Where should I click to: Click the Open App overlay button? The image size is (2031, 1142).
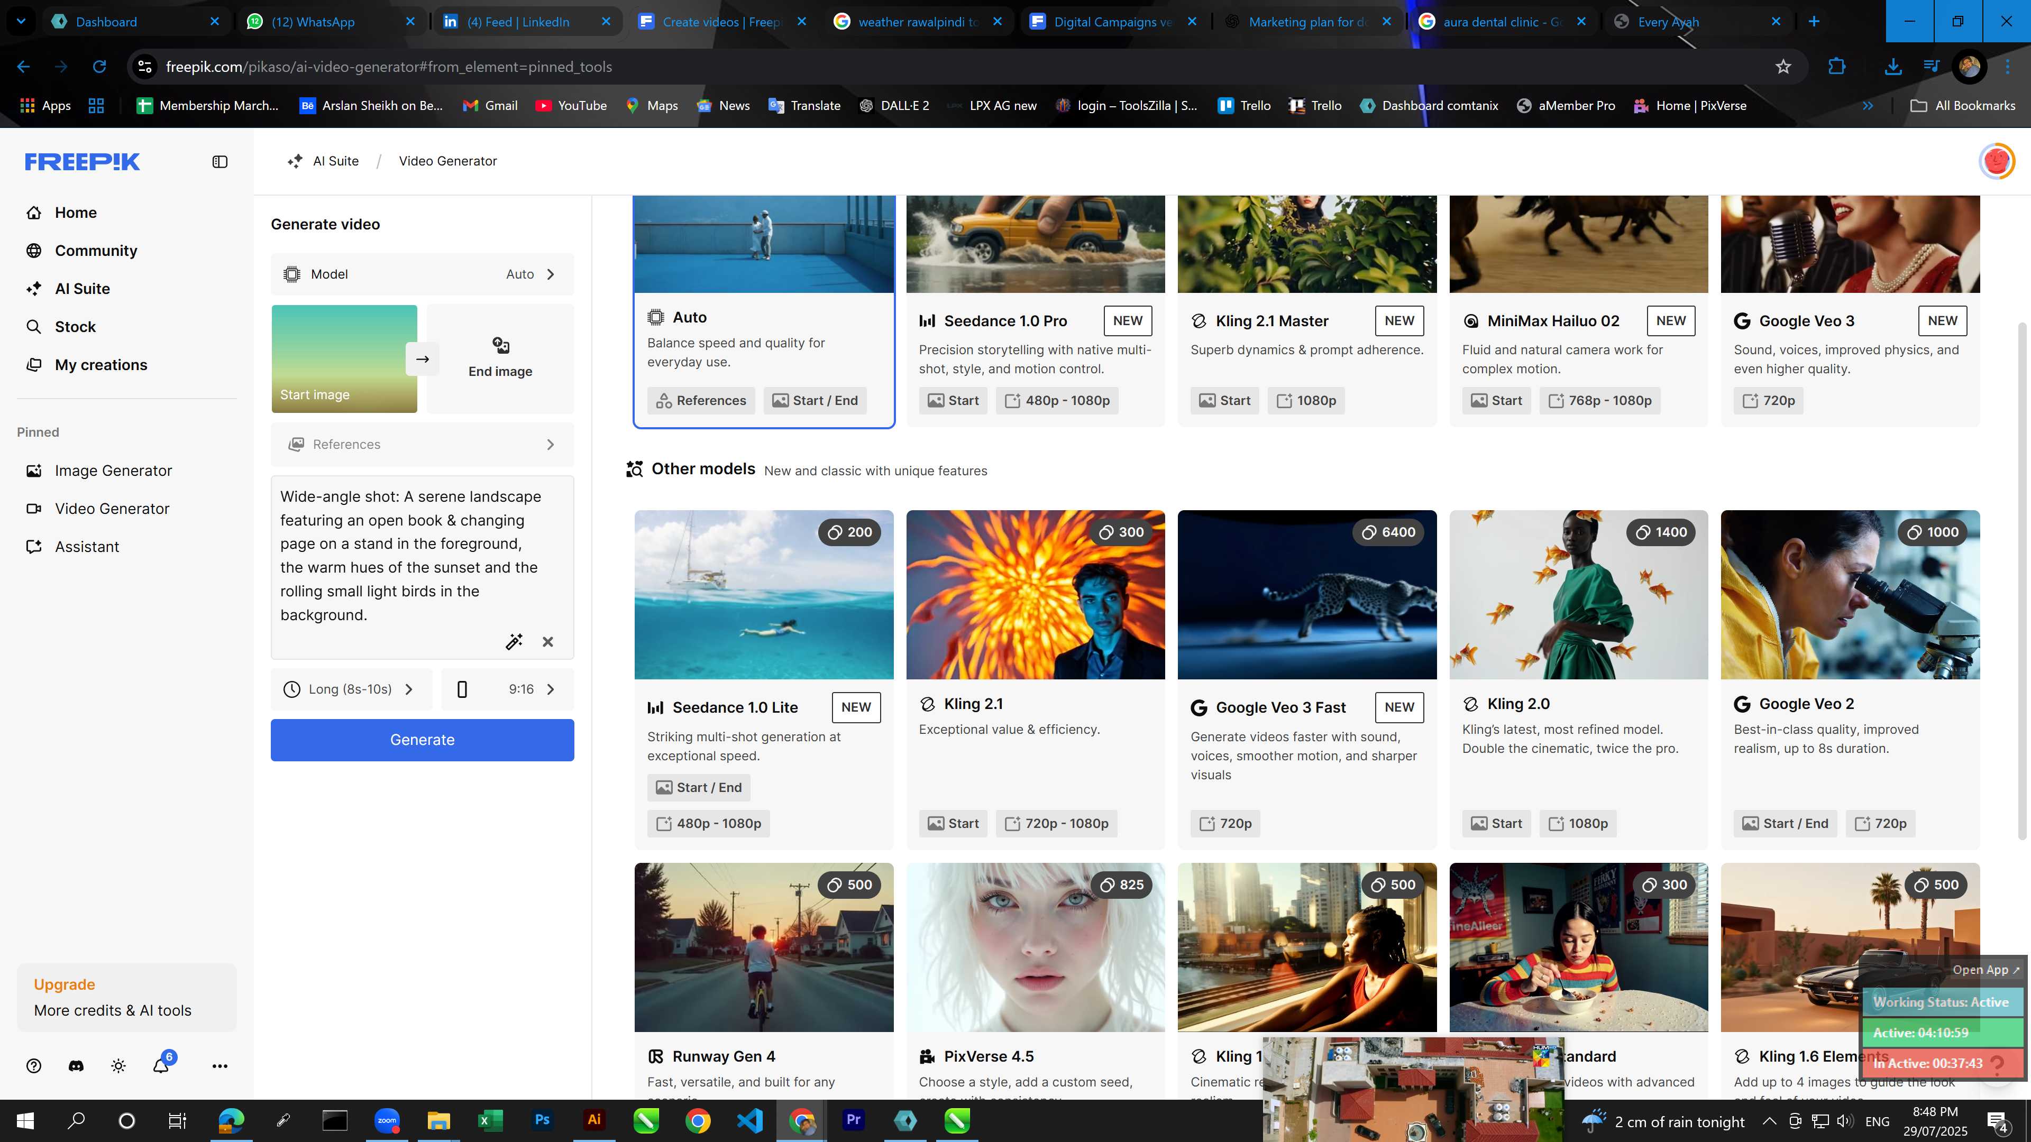[x=1986, y=970]
